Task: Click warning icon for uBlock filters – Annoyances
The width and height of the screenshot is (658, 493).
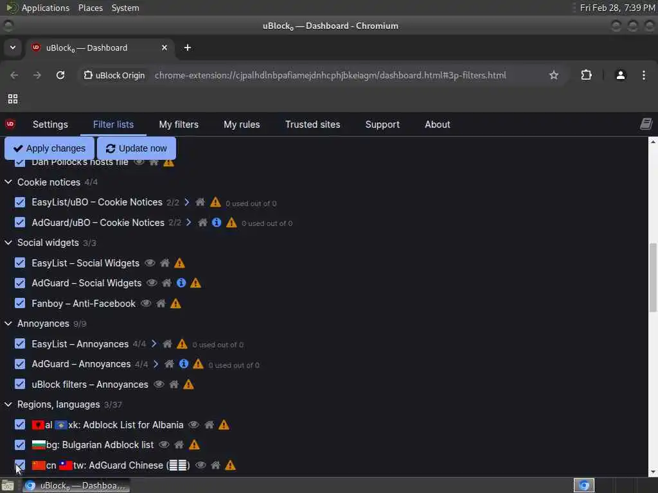Action: pyautogui.click(x=189, y=384)
